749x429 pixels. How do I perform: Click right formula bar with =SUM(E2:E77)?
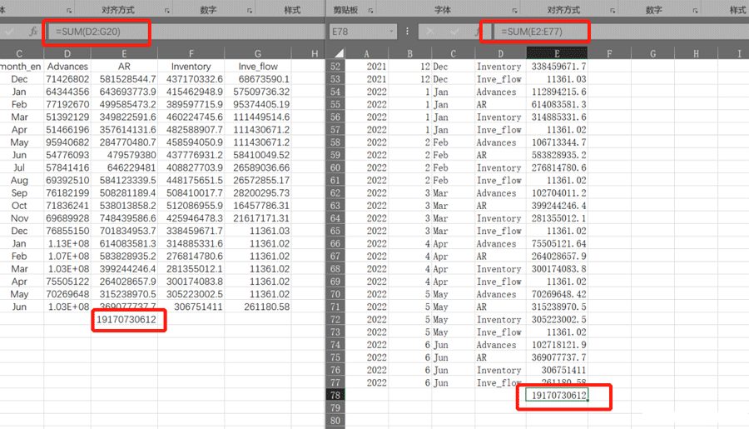tap(541, 32)
